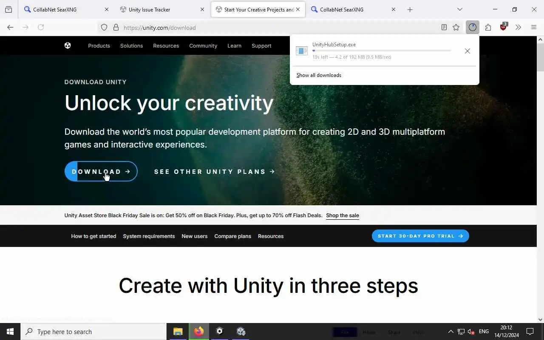Close the Start Your Creative Projects tab

[x=298, y=9]
